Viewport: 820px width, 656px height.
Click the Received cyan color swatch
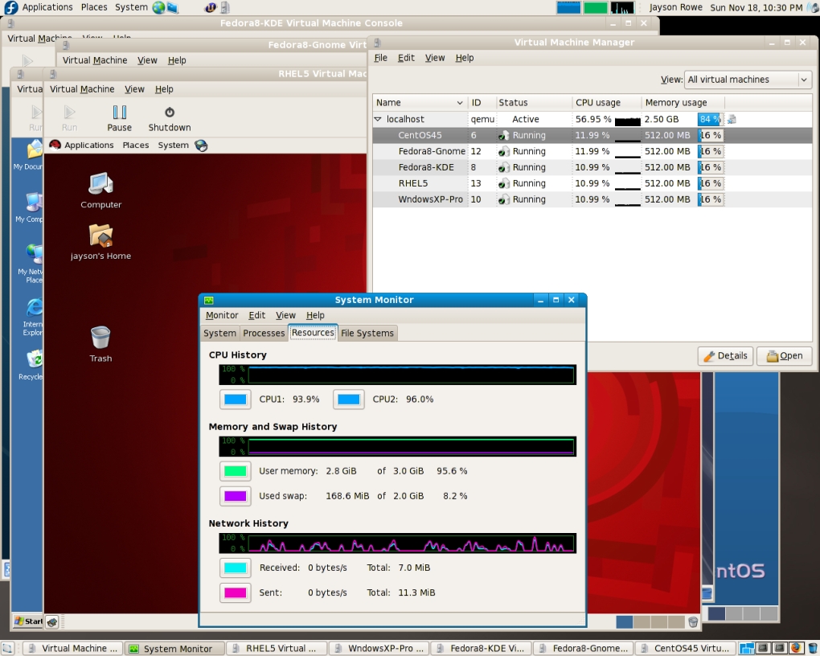pos(236,568)
